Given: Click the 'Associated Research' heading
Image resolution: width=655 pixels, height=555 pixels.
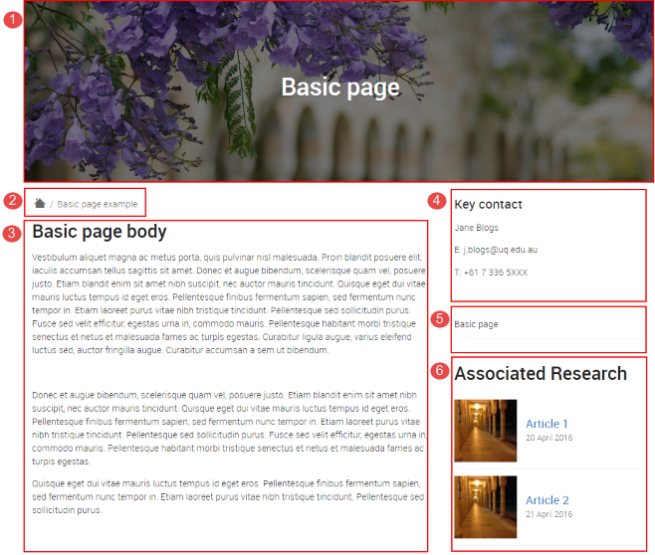Looking at the screenshot, I should pos(541,373).
